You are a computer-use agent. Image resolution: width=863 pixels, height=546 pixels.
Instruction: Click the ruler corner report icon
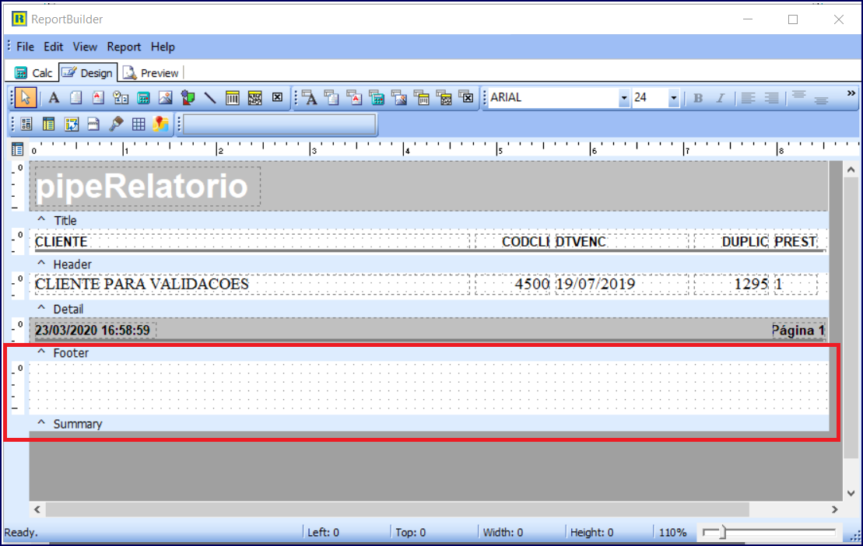point(17,149)
